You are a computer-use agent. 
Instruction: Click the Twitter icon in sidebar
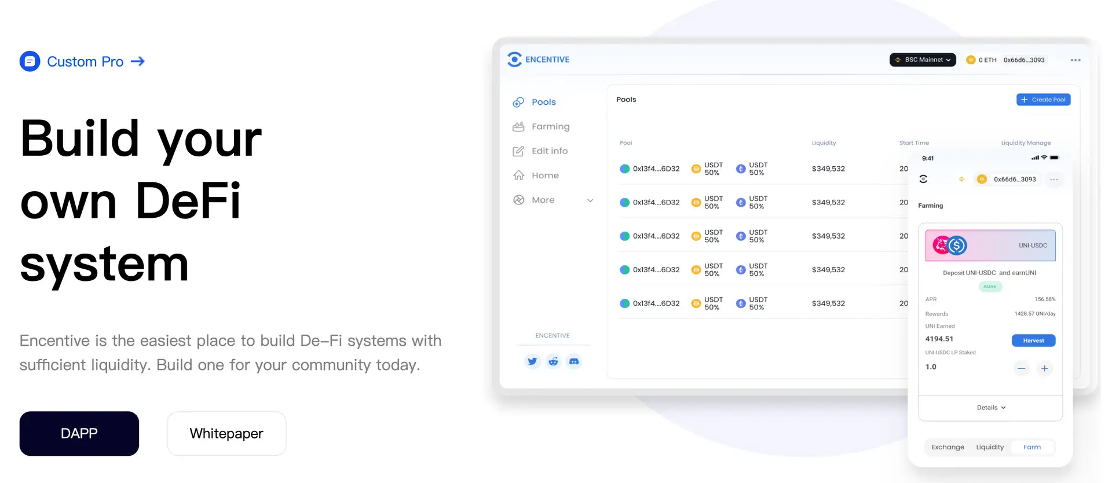click(x=532, y=361)
